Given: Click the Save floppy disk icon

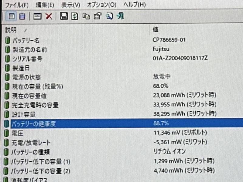Looking at the screenshot, I should coord(64,16).
